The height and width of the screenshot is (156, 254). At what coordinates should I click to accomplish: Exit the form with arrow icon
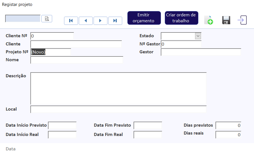242,20
